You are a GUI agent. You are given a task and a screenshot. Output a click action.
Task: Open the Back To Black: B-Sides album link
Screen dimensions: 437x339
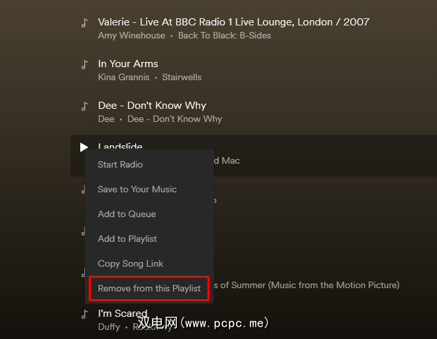pos(224,36)
